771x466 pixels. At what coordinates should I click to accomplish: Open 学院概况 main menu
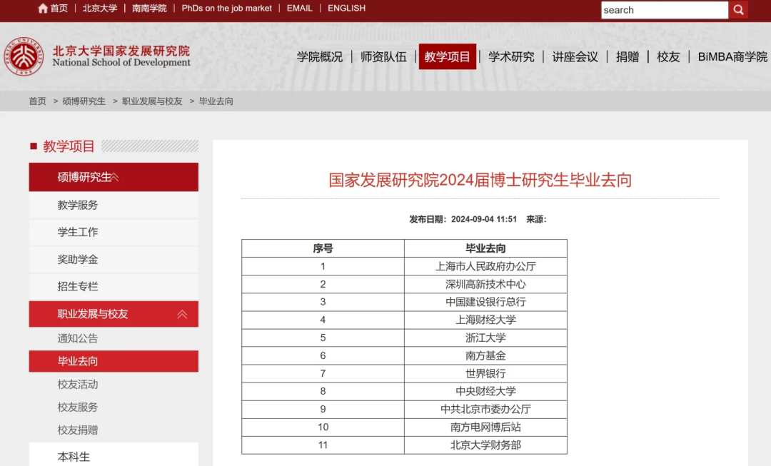[320, 57]
